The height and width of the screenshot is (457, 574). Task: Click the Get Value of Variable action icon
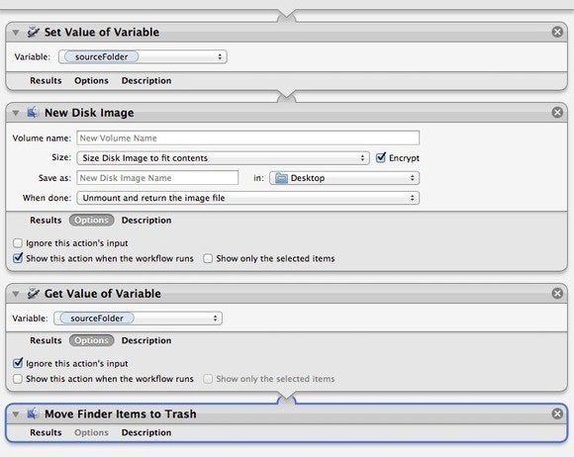(x=33, y=294)
